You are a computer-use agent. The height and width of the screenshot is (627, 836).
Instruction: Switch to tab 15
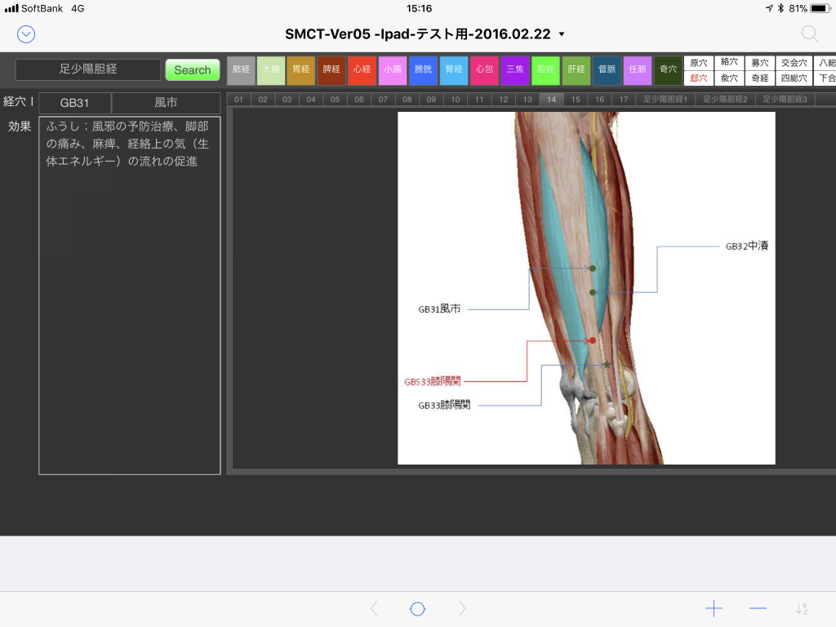[x=576, y=100]
